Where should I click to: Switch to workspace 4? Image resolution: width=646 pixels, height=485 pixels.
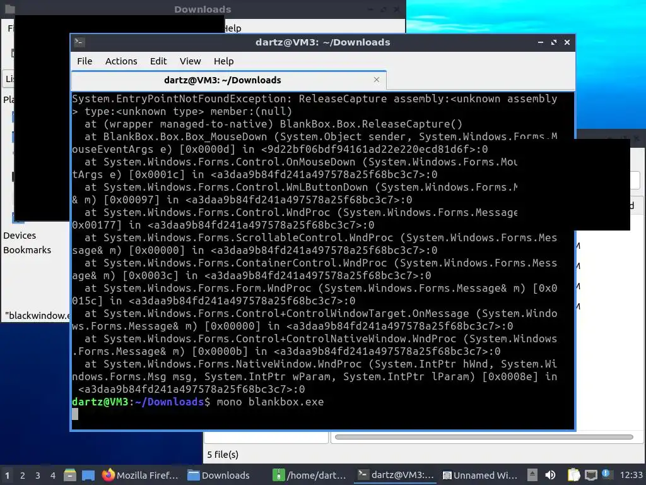click(x=53, y=475)
